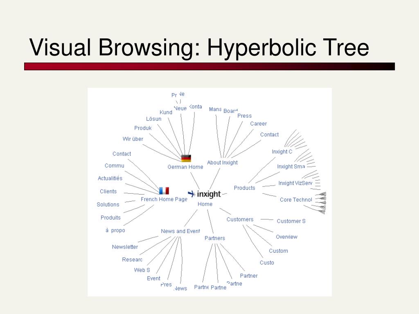
Task: Select the Products node
Action: pyautogui.click(x=245, y=188)
